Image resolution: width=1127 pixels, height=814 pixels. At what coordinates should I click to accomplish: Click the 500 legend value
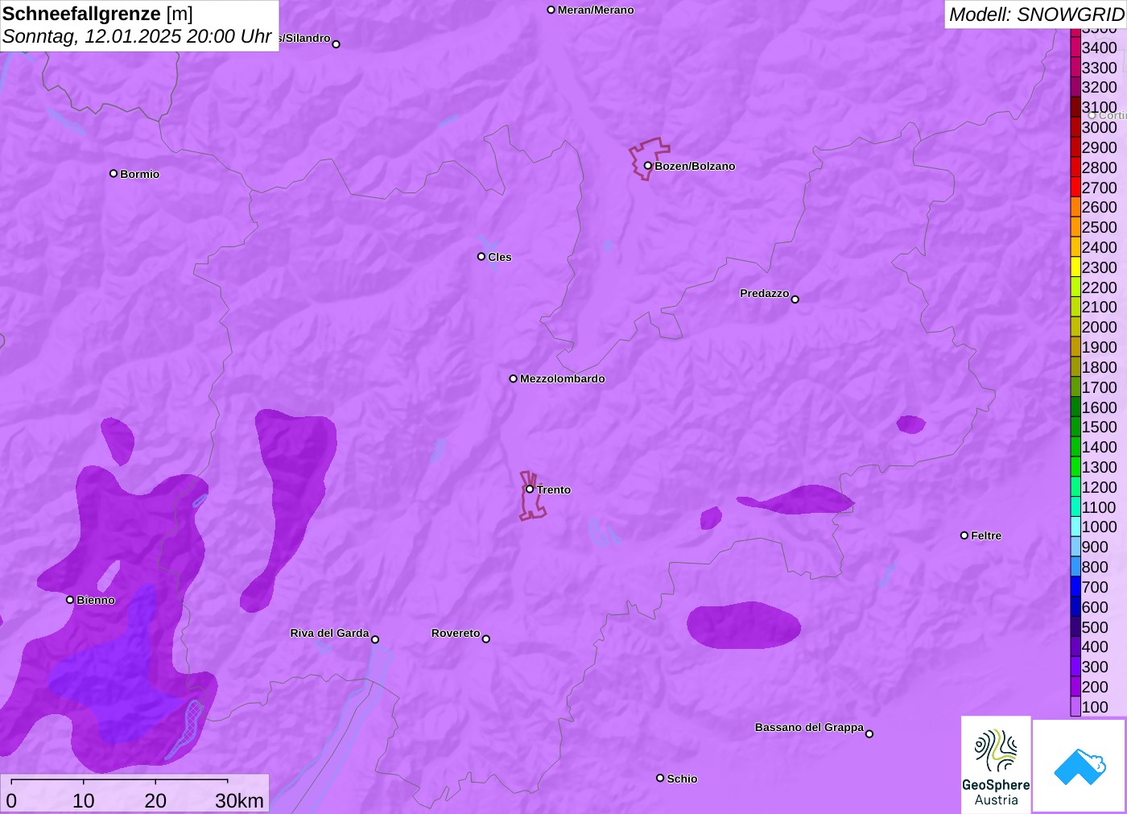point(1095,627)
